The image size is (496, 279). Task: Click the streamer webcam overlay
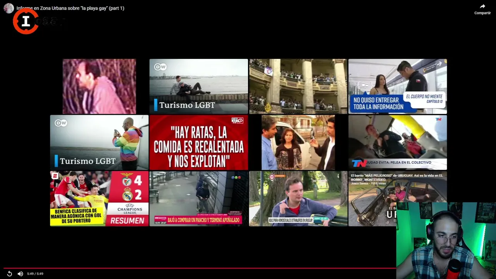tap(446, 240)
